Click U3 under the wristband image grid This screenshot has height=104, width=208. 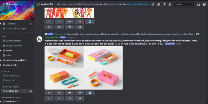point(70,93)
